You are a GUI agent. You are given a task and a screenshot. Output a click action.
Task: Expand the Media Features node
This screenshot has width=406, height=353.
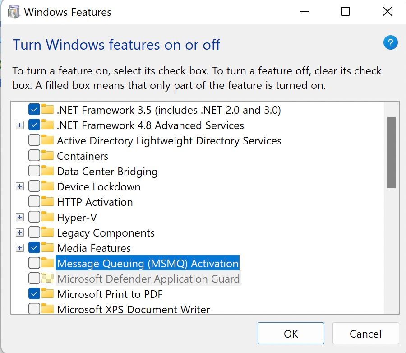19,248
